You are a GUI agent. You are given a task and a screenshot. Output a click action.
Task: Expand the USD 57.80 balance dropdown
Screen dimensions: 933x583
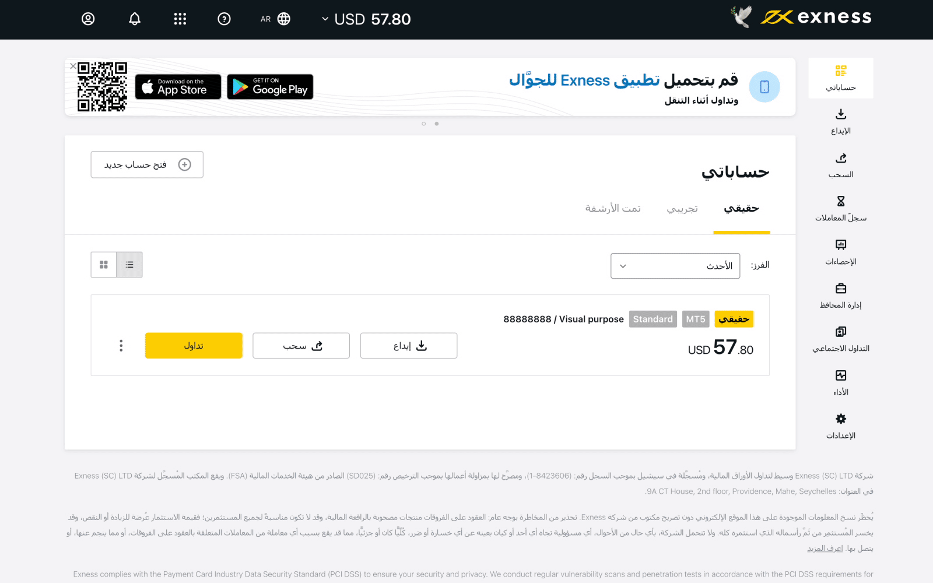(x=366, y=19)
